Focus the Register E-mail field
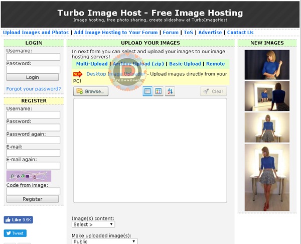Viewport: 301px width, 244px height. point(33,153)
